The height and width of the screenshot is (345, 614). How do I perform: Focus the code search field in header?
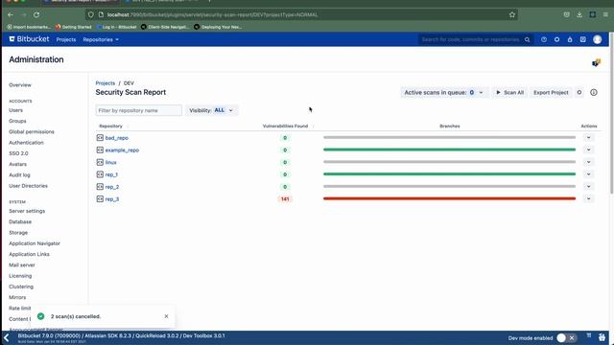click(470, 39)
